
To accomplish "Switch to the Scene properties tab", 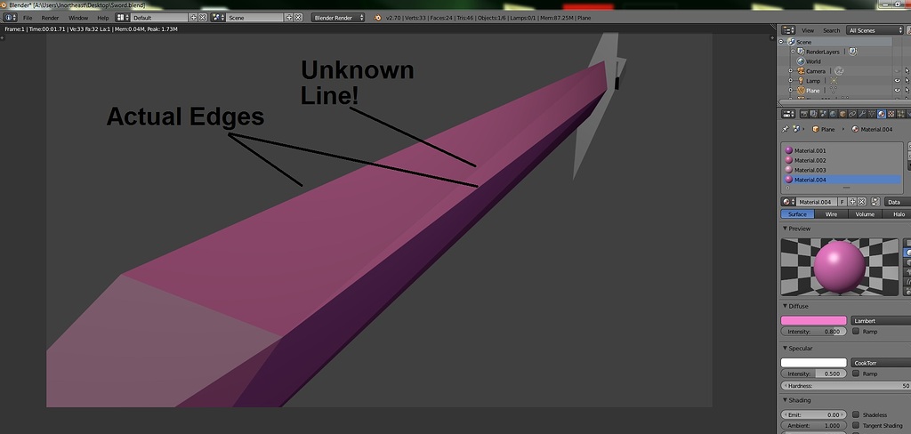I will [x=823, y=114].
